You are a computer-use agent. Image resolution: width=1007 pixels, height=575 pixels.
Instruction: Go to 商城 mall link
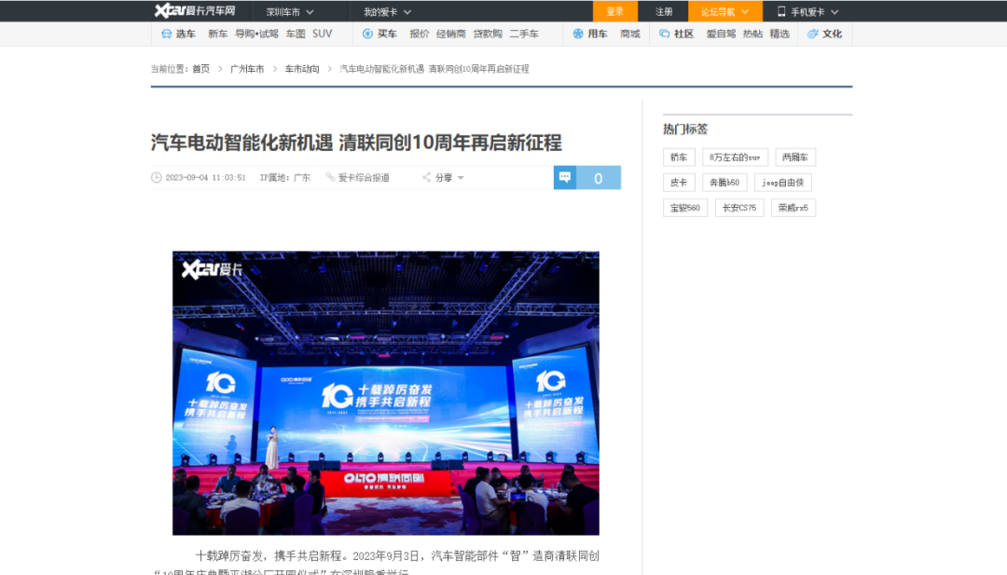[630, 34]
